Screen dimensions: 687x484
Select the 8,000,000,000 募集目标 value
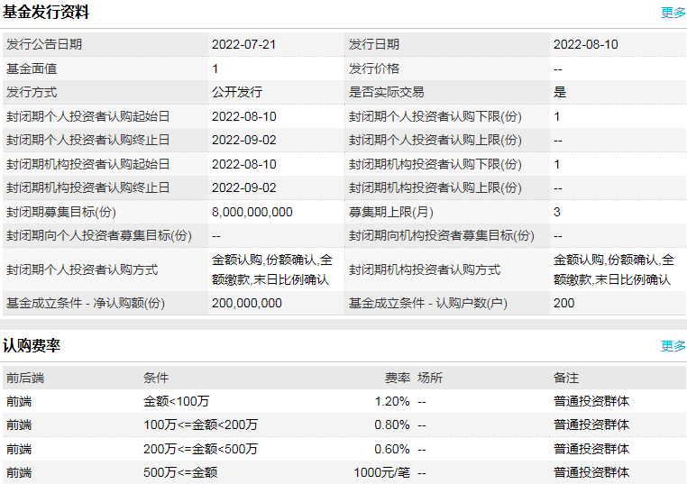252,212
